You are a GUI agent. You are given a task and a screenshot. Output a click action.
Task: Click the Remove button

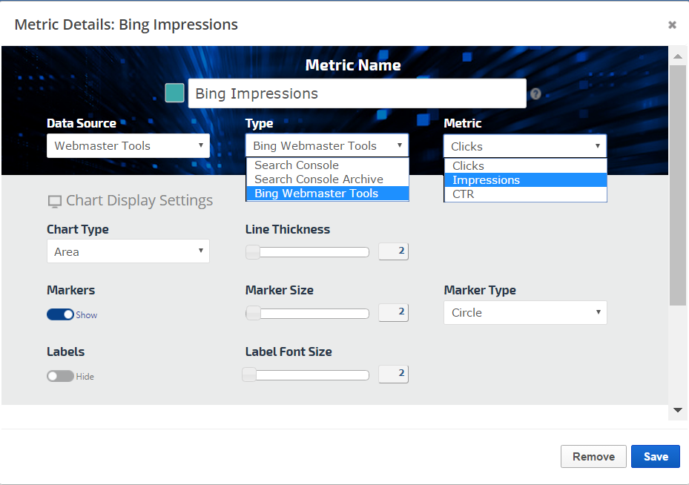click(593, 457)
